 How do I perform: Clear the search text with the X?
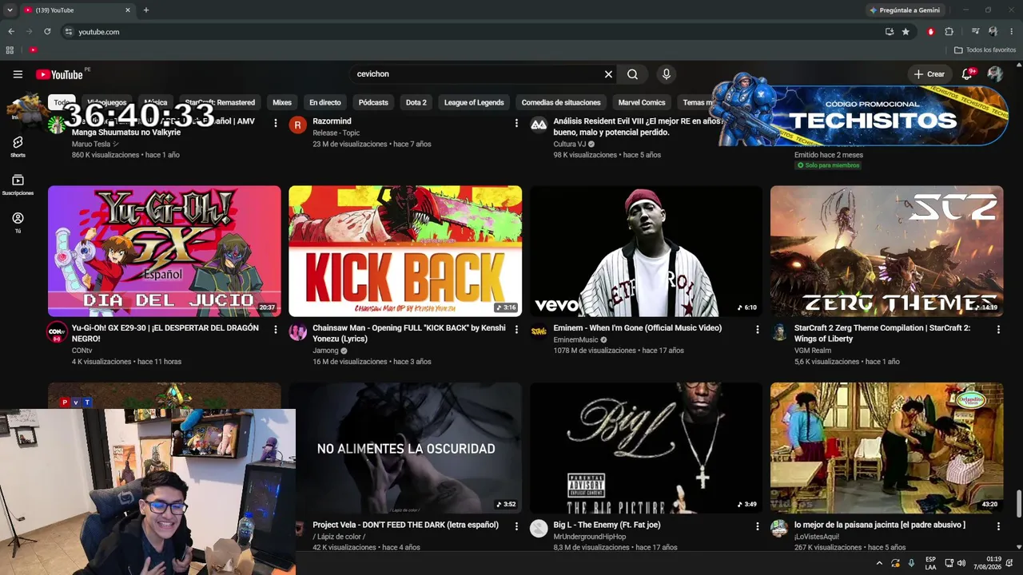coord(608,74)
